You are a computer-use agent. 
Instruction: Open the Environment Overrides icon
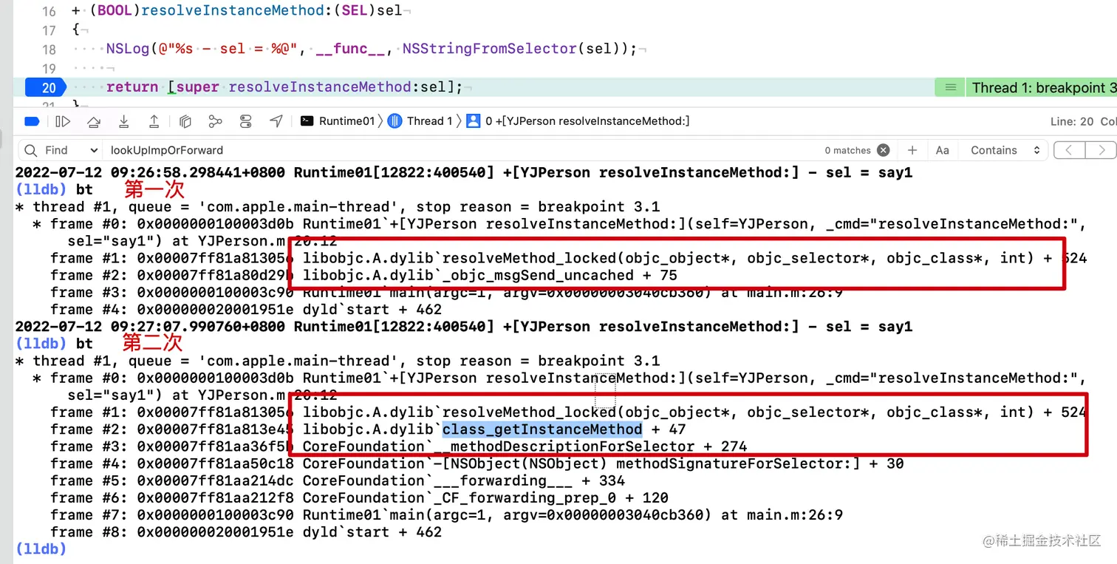click(x=245, y=121)
